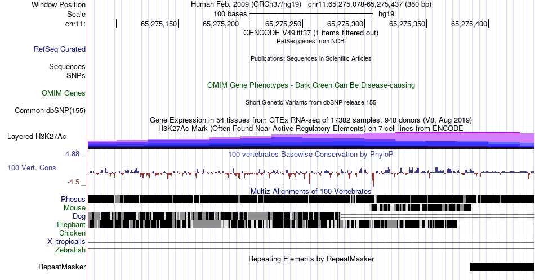Click 'Short Genetic Variants from dbSNP' title
This screenshot has height=280, width=535.
coord(311,102)
